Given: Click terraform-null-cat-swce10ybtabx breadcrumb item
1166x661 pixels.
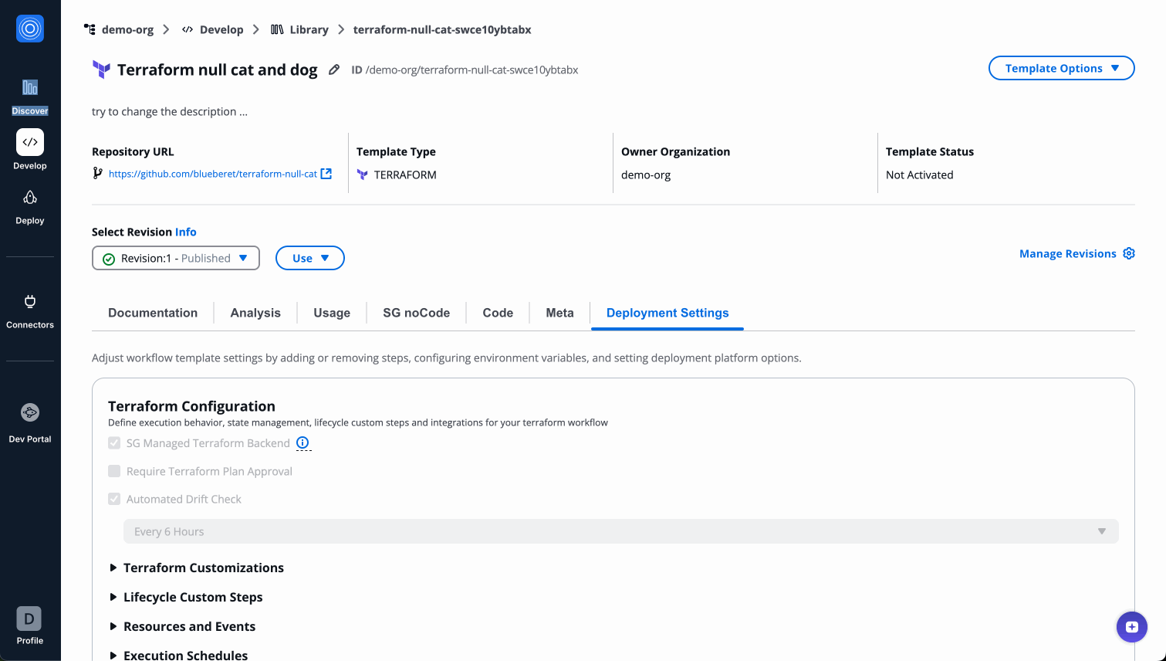Looking at the screenshot, I should click(442, 29).
